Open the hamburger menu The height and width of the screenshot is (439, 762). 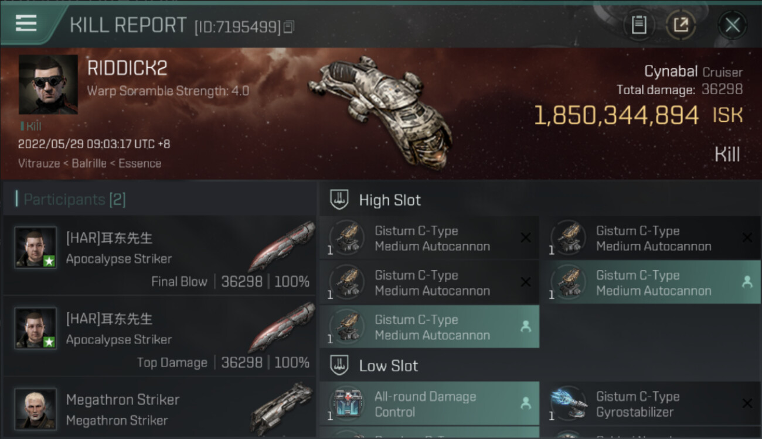pyautogui.click(x=26, y=23)
